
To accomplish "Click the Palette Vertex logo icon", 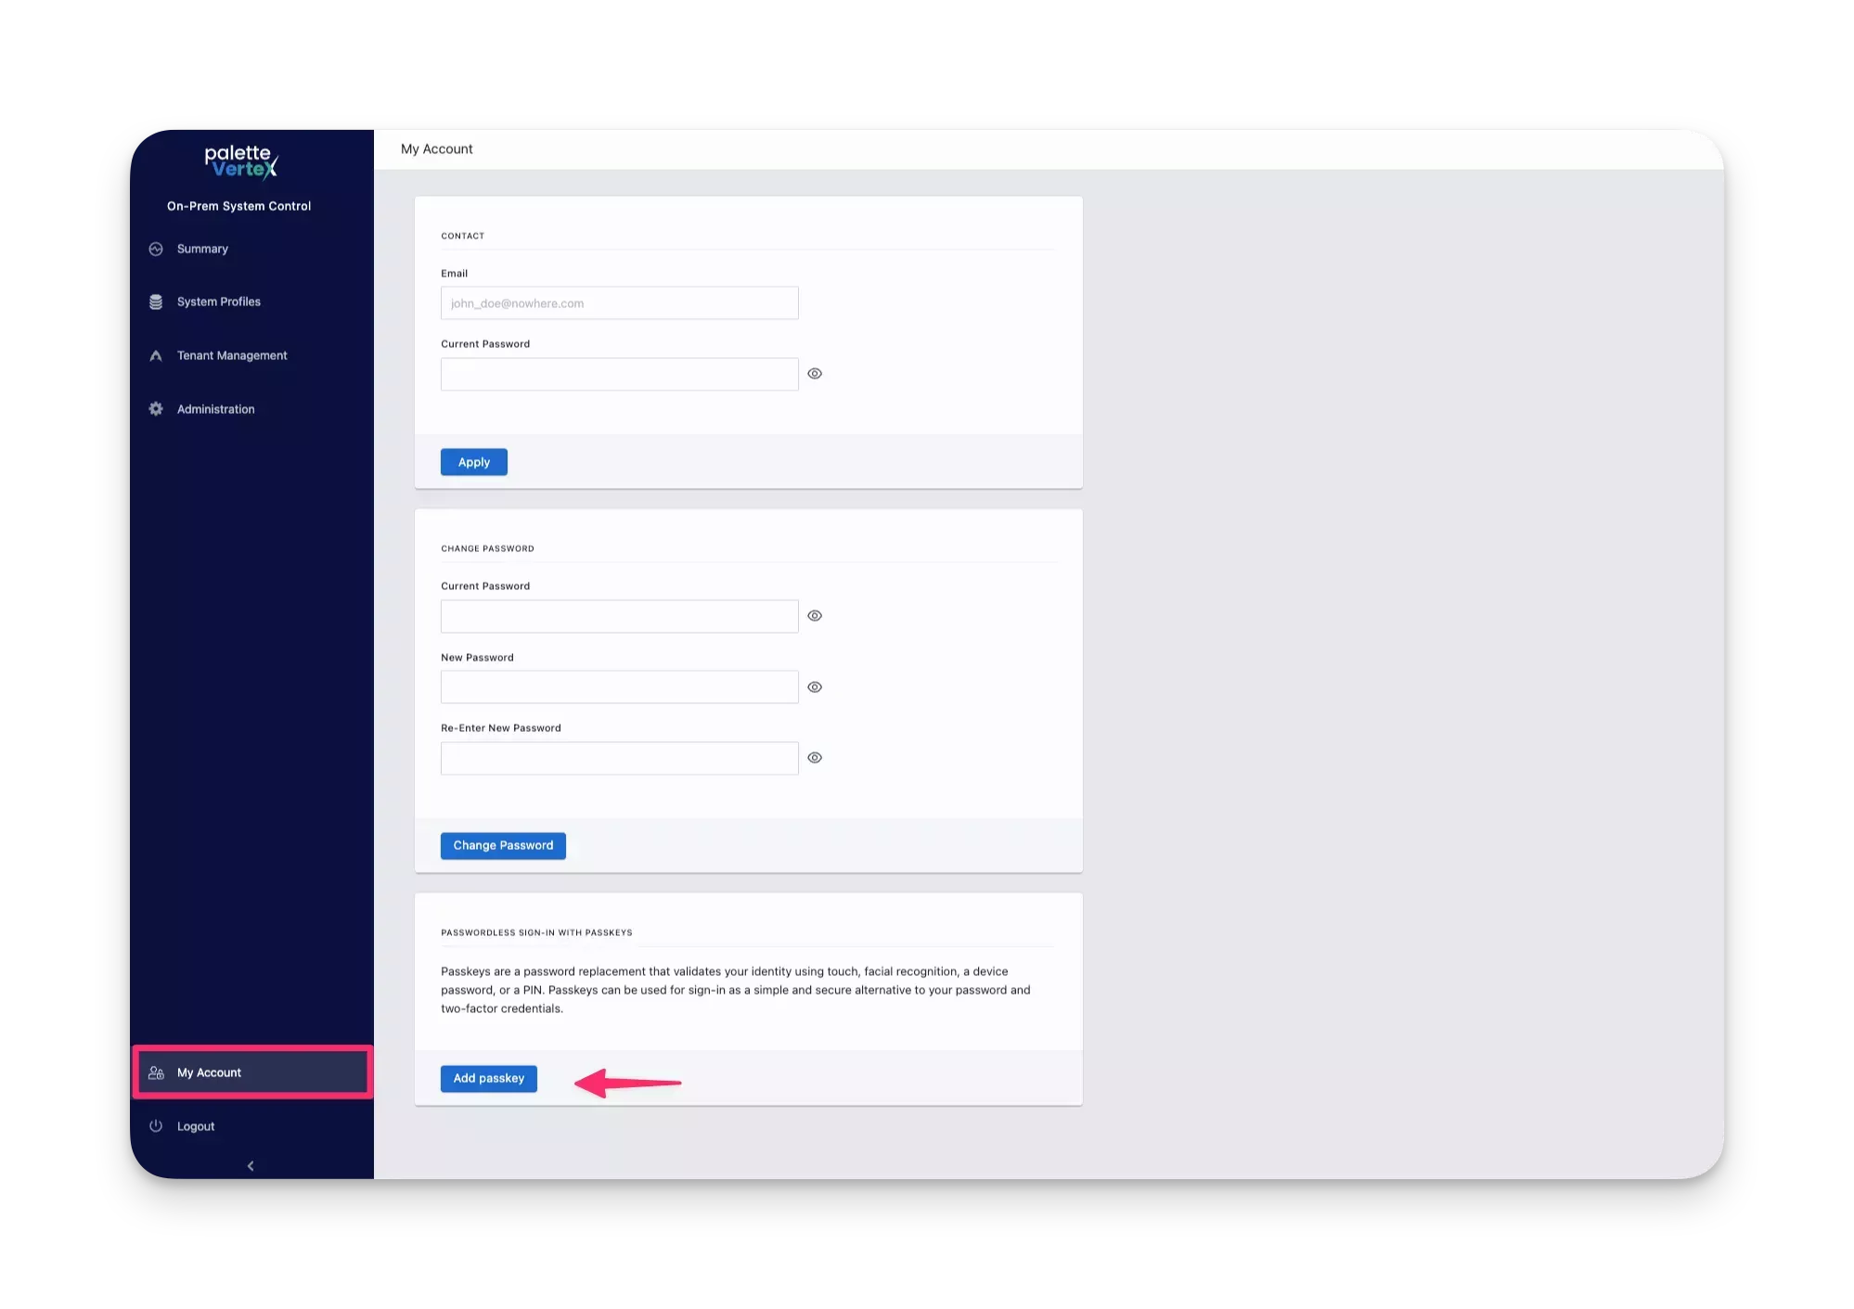I will pyautogui.click(x=240, y=161).
